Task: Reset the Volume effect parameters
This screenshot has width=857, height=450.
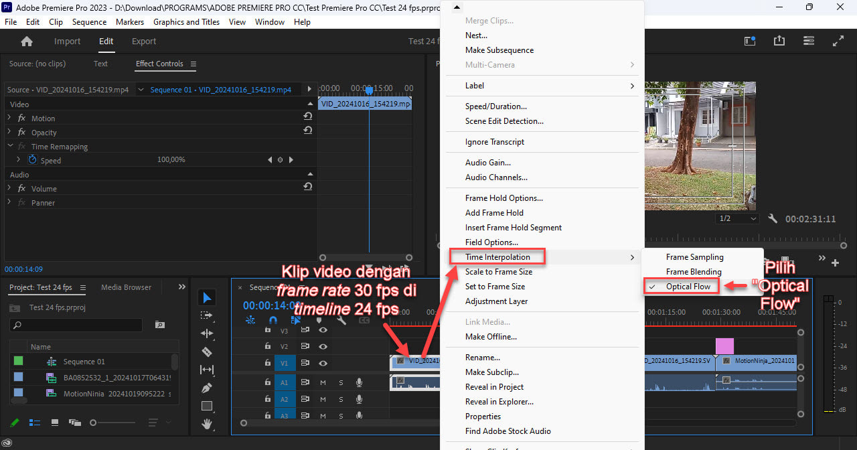Action: [x=308, y=187]
